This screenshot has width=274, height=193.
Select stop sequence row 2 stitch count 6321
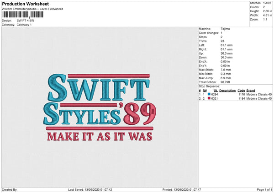[214, 98]
